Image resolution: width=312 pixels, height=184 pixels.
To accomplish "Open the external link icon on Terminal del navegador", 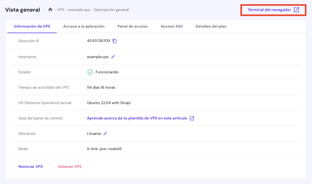I will 296,9.
